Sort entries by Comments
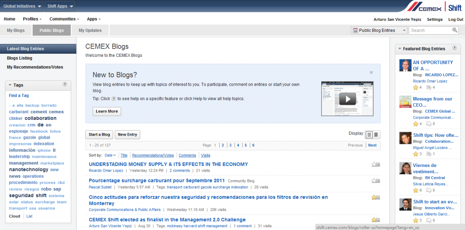 (187, 155)
